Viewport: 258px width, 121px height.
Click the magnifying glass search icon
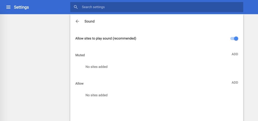click(x=76, y=7)
